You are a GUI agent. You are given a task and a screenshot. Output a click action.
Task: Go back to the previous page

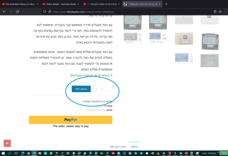[4, 12]
